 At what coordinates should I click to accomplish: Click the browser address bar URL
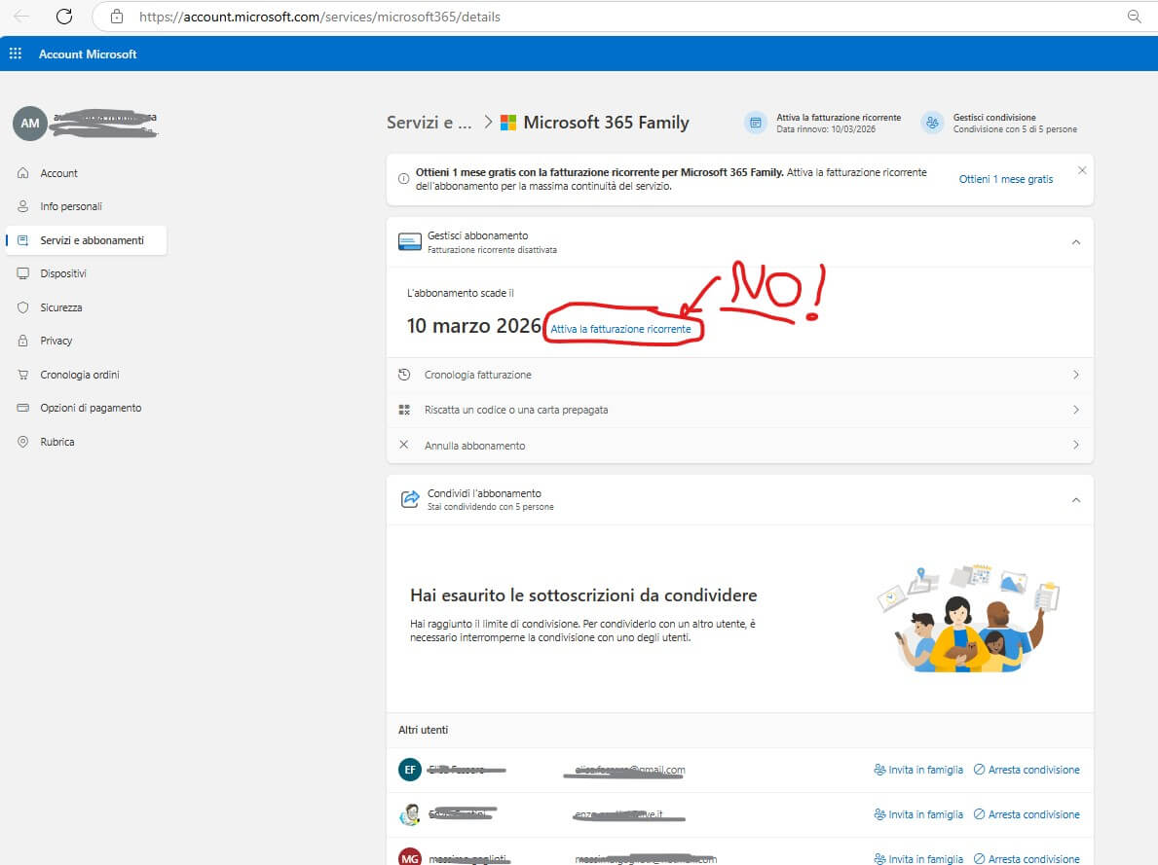pyautogui.click(x=321, y=17)
